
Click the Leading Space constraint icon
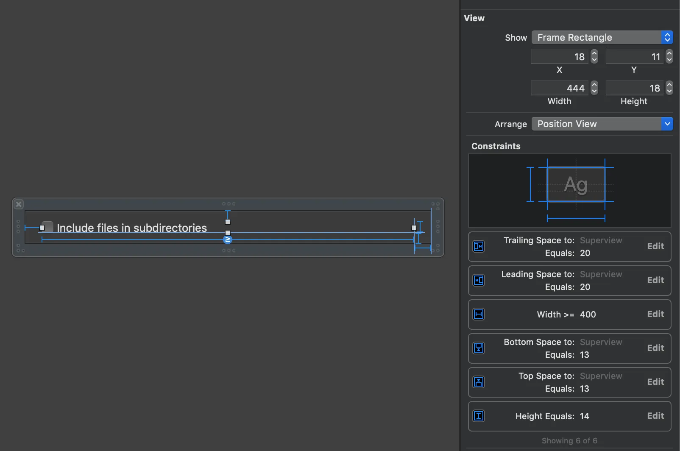tap(479, 280)
